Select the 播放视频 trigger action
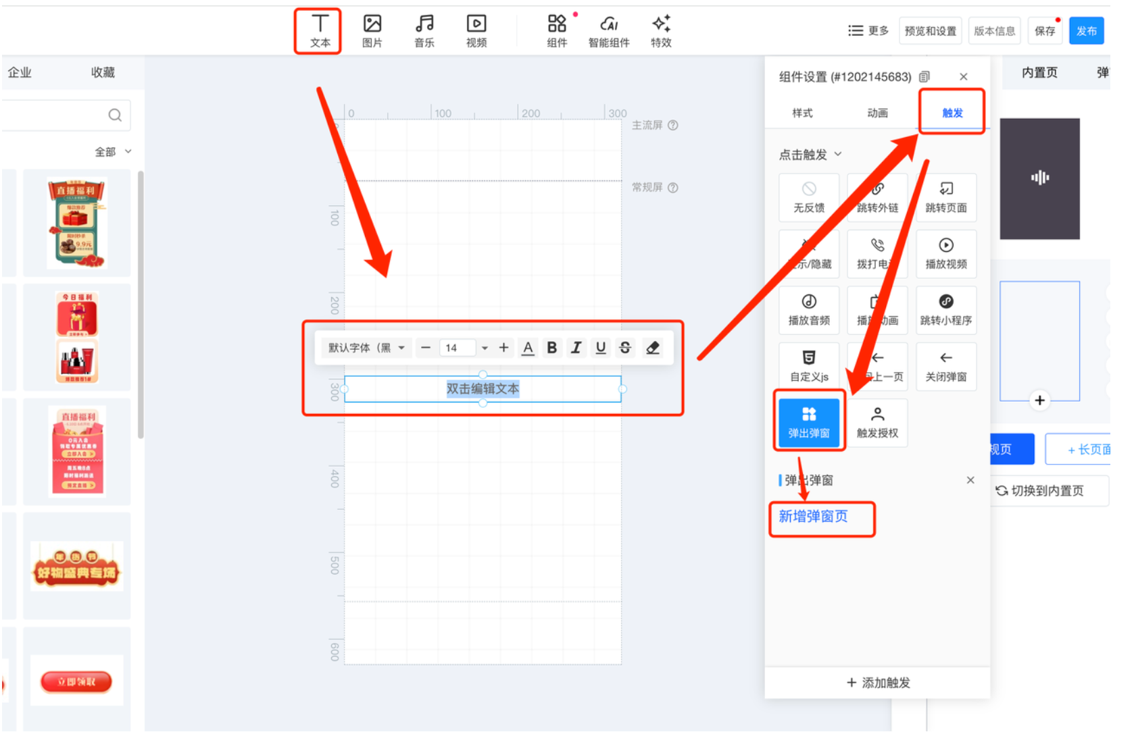The image size is (1134, 732). 945,253
